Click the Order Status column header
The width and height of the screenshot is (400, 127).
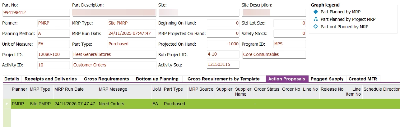click(x=267, y=89)
